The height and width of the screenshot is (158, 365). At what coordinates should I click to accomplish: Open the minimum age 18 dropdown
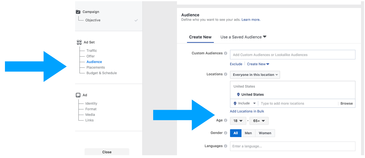[x=238, y=121]
